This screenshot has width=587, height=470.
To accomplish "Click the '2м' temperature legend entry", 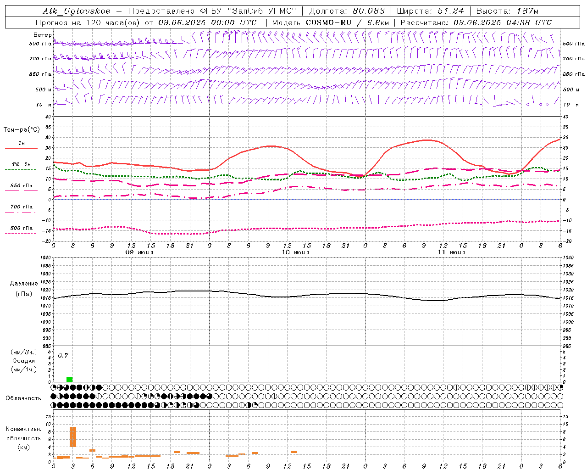I will (22, 144).
